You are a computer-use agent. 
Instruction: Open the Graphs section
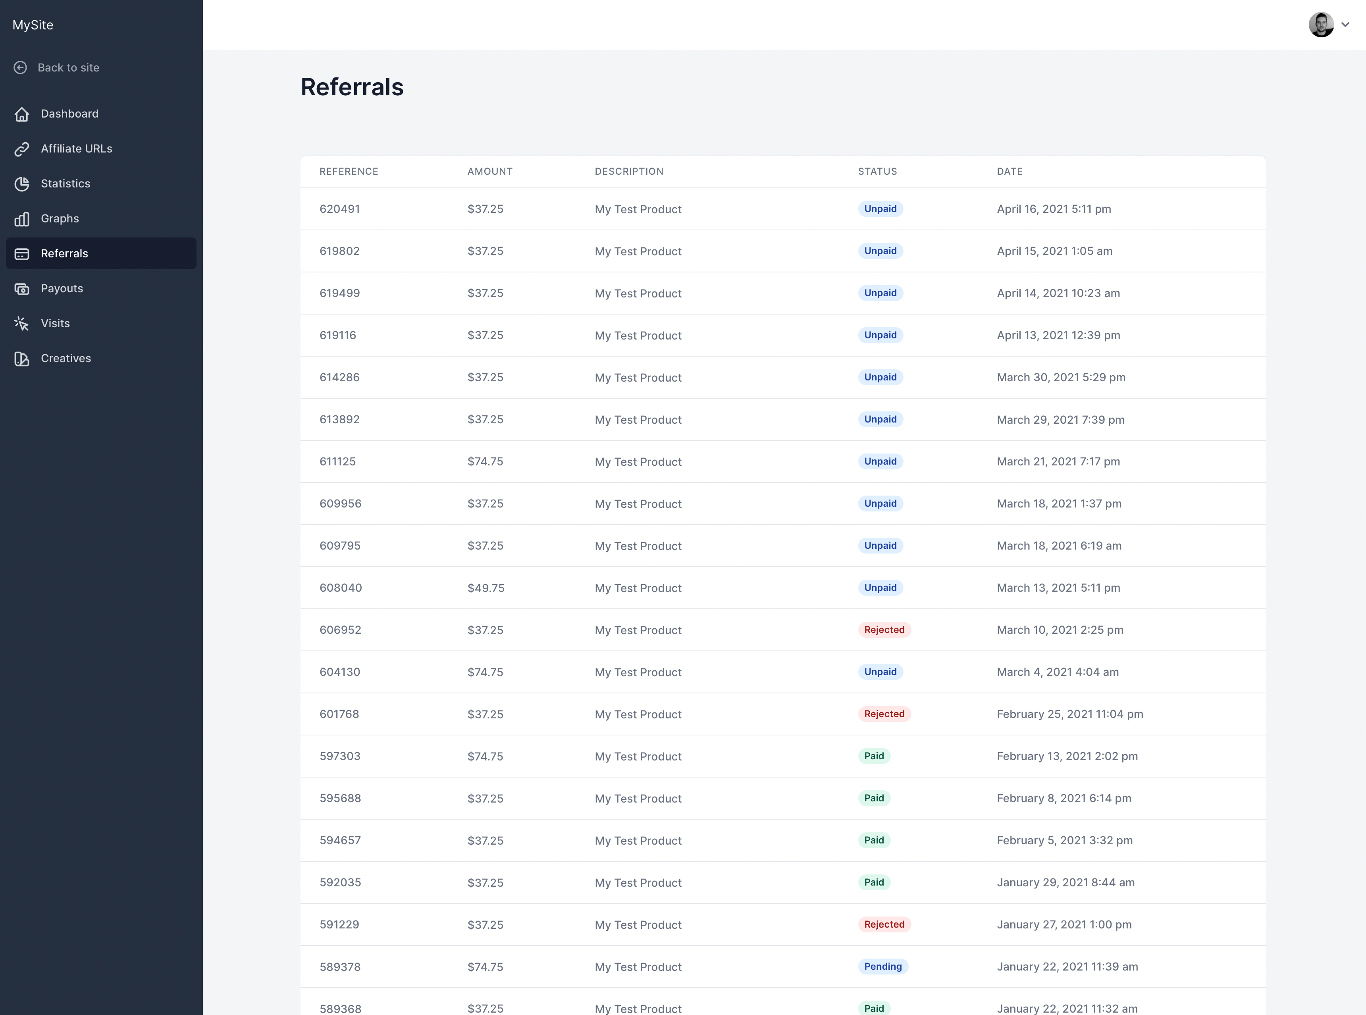click(101, 219)
